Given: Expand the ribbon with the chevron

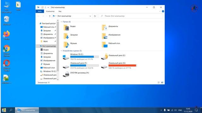Looking at the screenshot, I should 160,11.
